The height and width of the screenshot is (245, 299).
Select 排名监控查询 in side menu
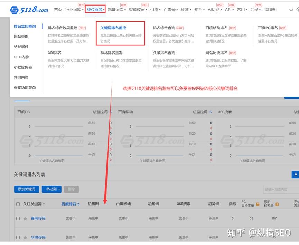[25, 26]
